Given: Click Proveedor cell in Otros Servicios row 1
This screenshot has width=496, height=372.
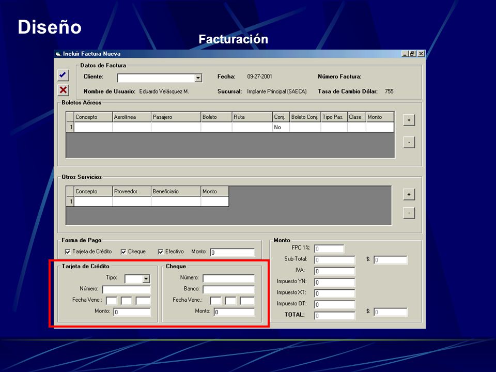Looking at the screenshot, I should click(x=132, y=202).
